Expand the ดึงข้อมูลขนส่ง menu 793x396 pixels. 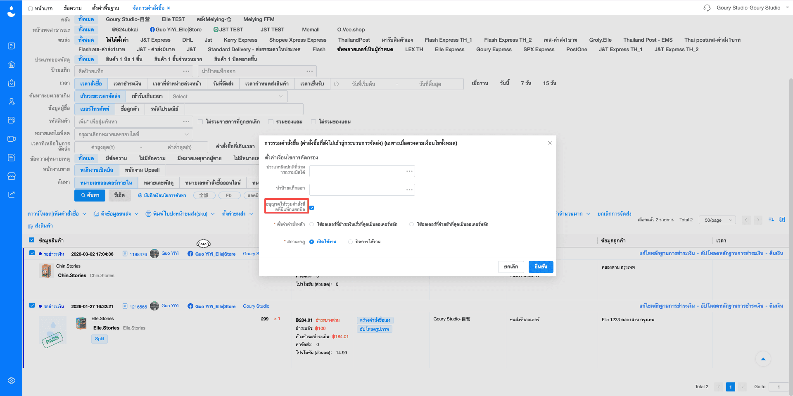116,214
